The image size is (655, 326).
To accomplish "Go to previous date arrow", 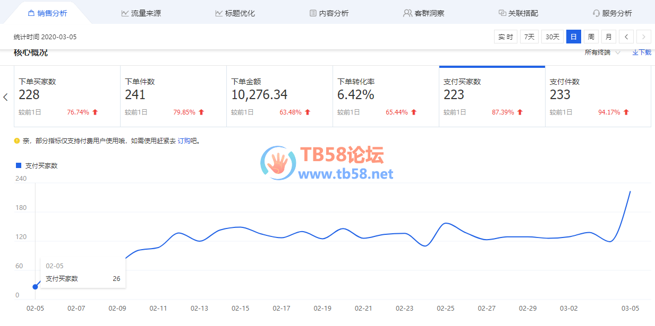I will click(626, 37).
